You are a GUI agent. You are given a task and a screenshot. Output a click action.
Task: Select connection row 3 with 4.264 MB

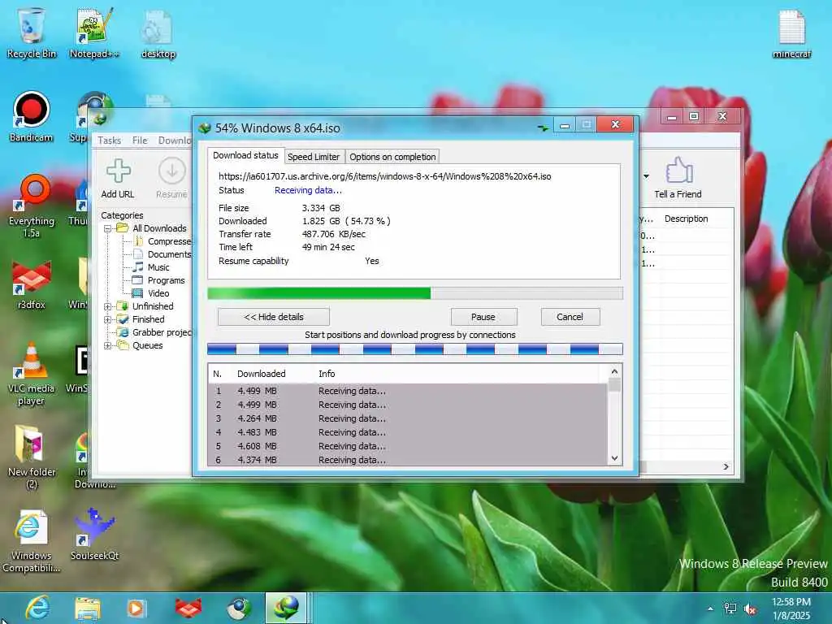pos(408,418)
